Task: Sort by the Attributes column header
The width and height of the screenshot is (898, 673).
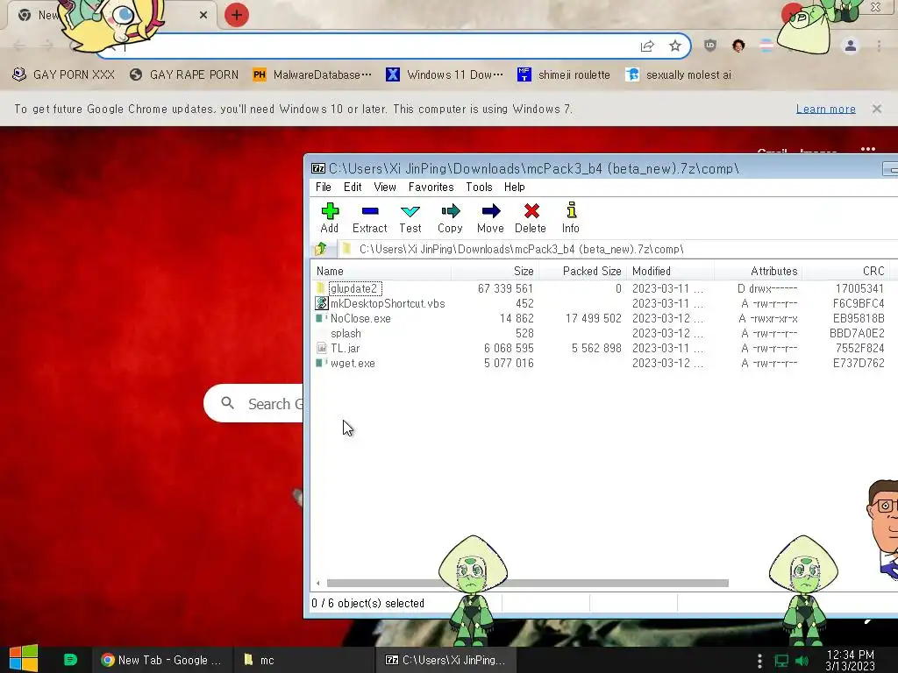Action: point(758,272)
